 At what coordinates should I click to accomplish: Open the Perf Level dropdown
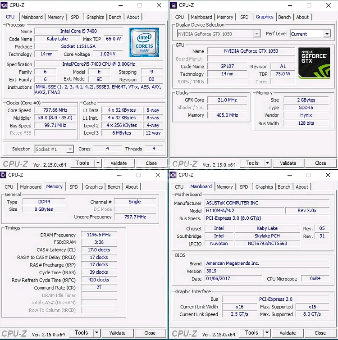pos(326,34)
